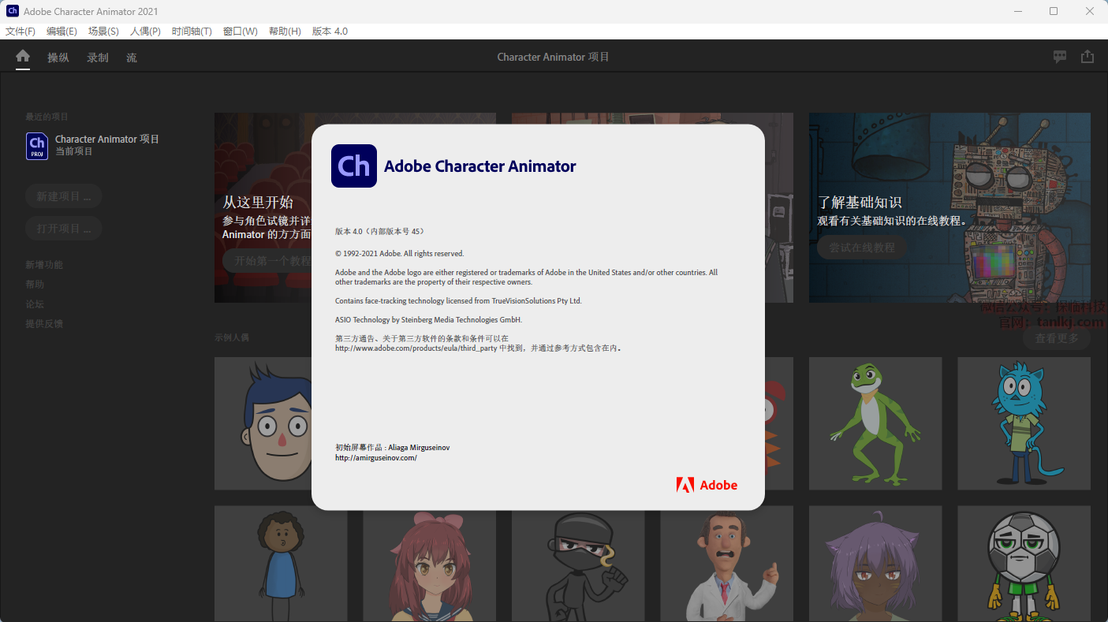This screenshot has height=622, width=1108.
Task: Open the 时间轴(T) menu
Action: click(192, 32)
